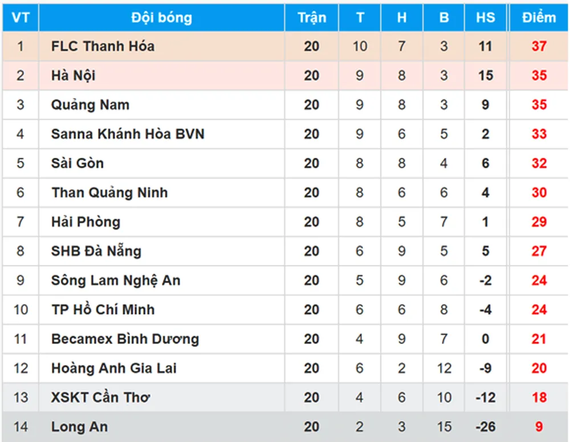Click FLC Thanh Hóa's 37 points value
570x442 pixels.
[539, 46]
